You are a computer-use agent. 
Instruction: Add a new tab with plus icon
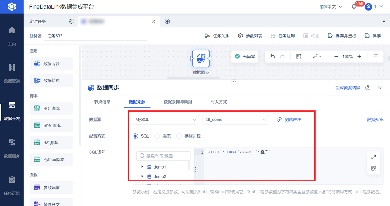(x=167, y=21)
